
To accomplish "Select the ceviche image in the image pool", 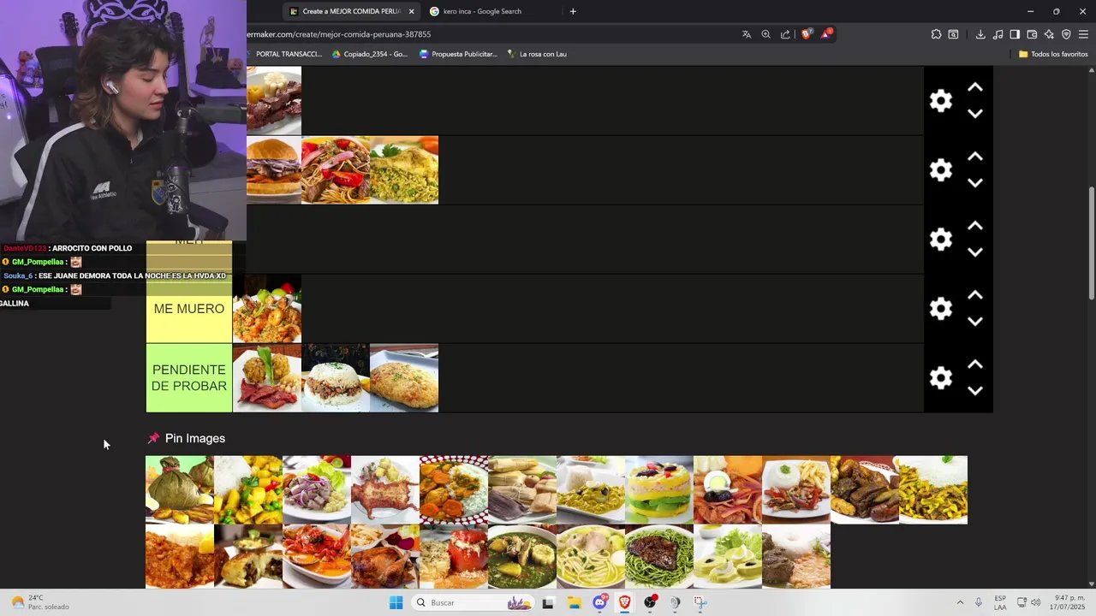I will tap(317, 489).
